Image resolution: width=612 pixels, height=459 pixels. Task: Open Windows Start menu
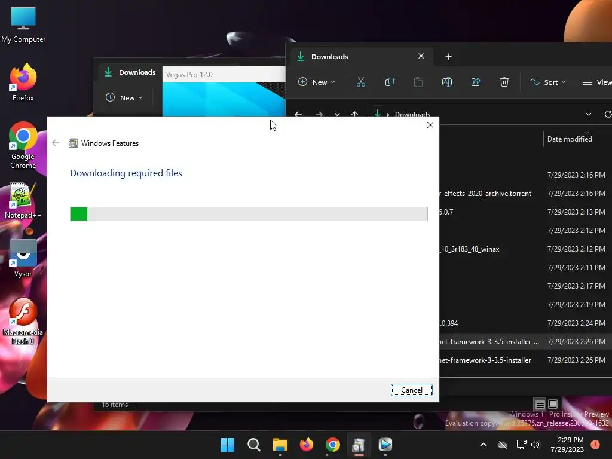tap(227, 445)
